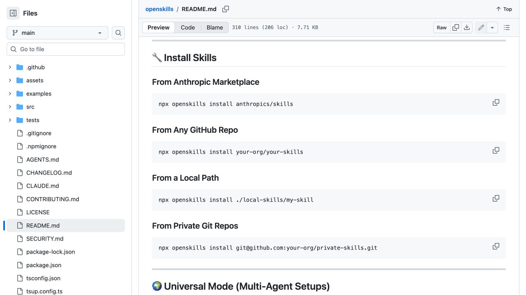The height and width of the screenshot is (295, 526).
Task: Click the package.json file icon
Action: [20, 265]
